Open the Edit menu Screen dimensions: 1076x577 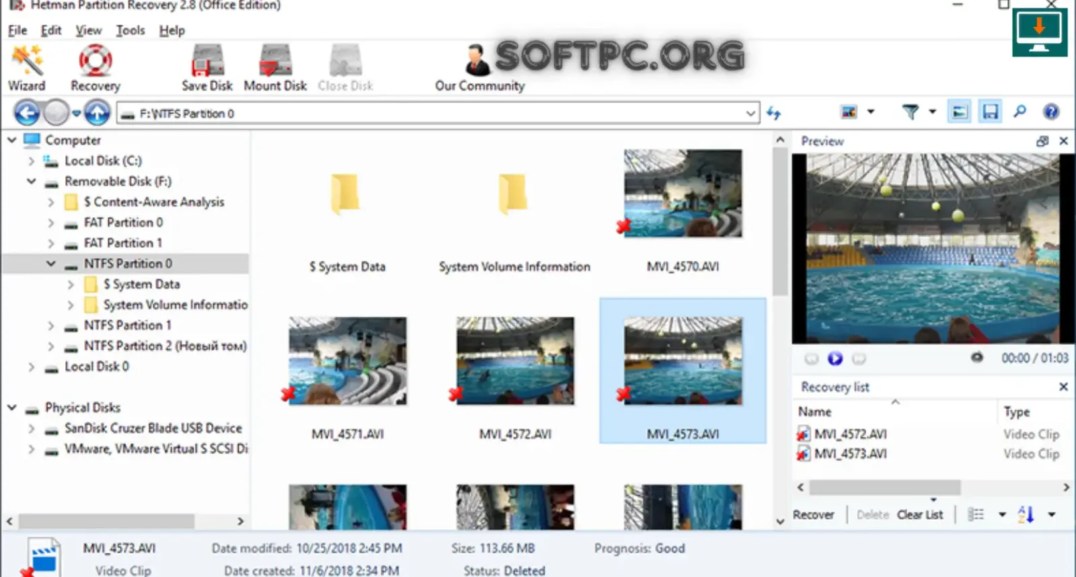[x=51, y=30]
